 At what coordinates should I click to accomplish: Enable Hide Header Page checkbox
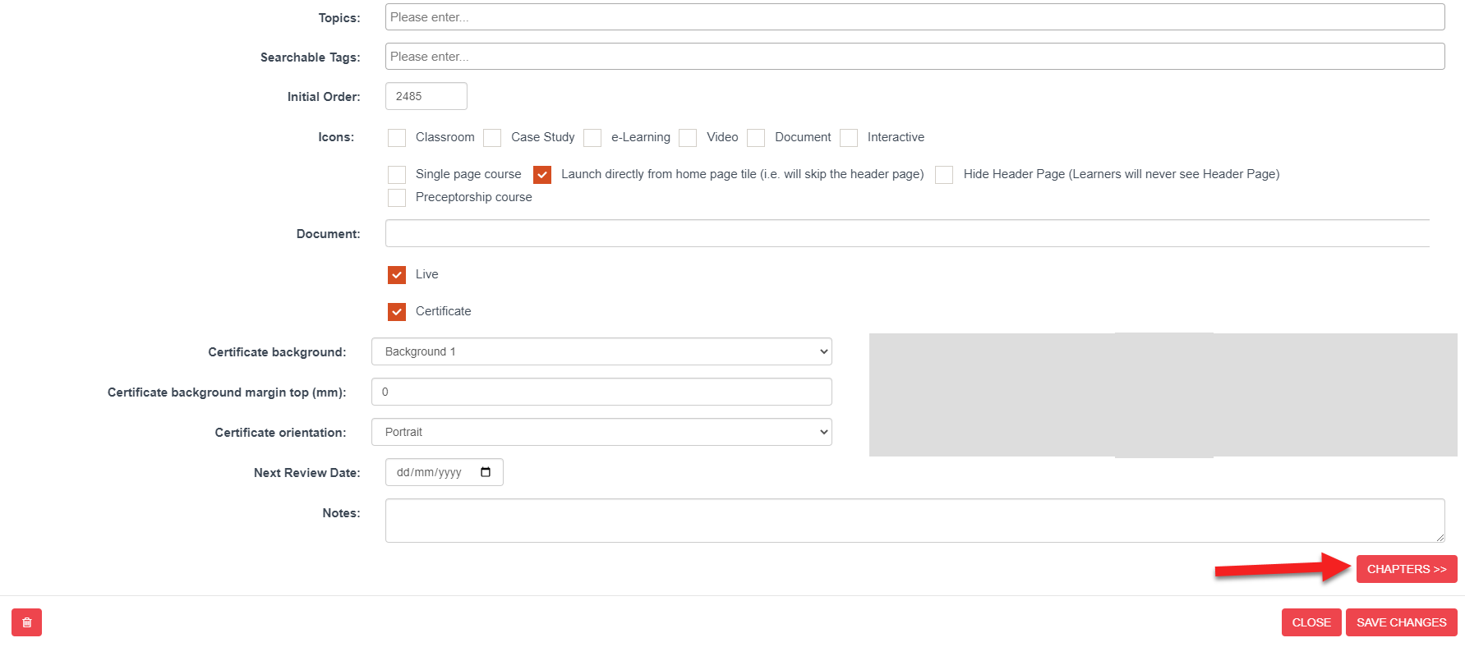click(944, 175)
